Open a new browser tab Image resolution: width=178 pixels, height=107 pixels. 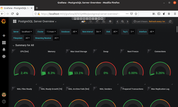coord(37,8)
